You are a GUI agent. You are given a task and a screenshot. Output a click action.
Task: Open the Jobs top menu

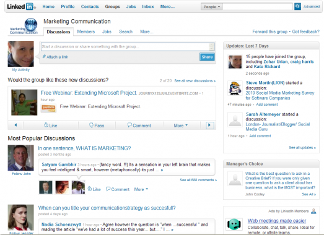131,7
